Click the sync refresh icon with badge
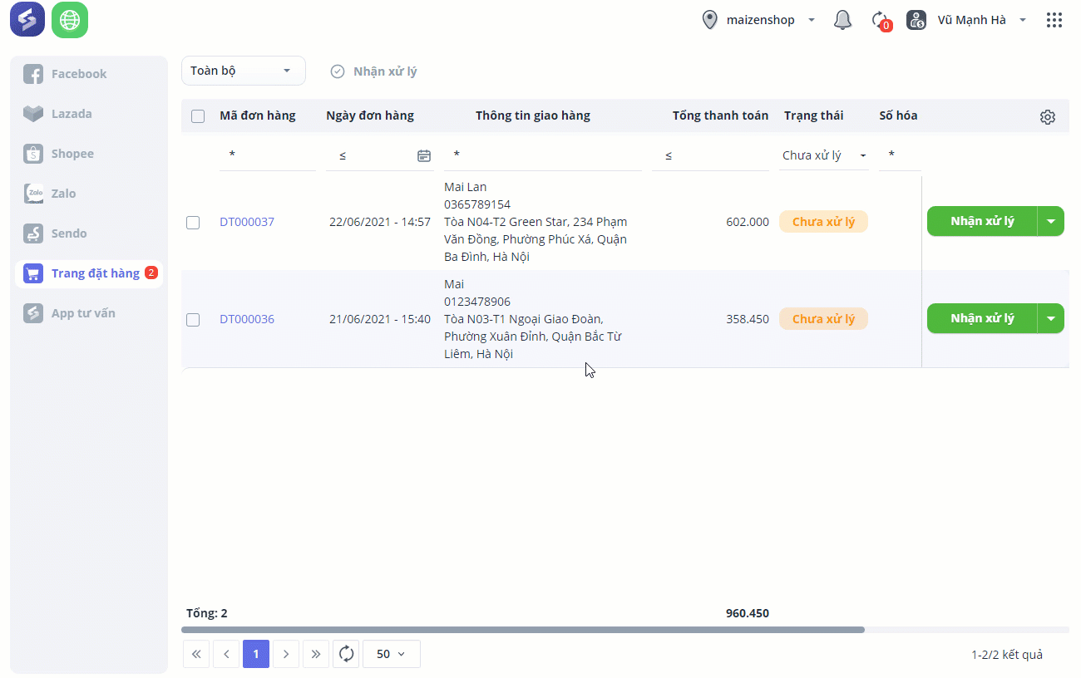This screenshot has width=1081, height=678. point(880,20)
